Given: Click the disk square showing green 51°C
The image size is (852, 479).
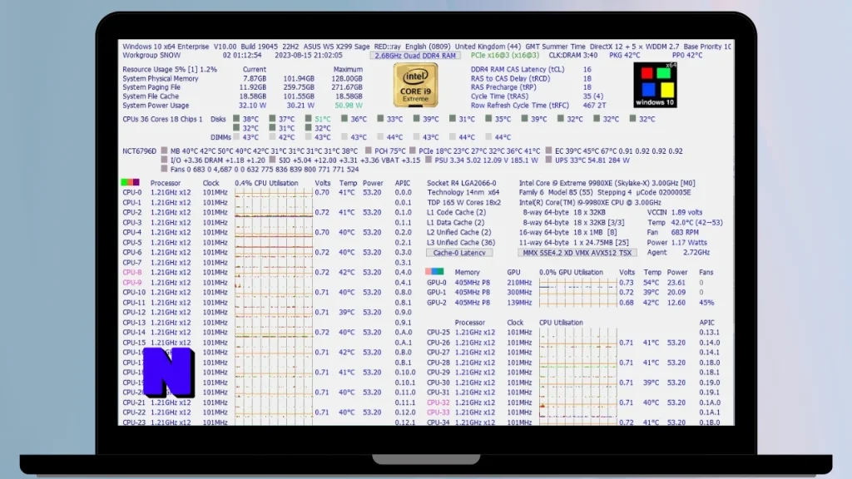Looking at the screenshot, I should tap(308, 118).
